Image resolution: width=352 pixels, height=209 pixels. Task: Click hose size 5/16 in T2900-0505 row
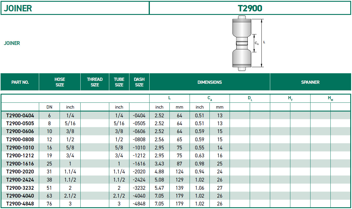click(70, 123)
